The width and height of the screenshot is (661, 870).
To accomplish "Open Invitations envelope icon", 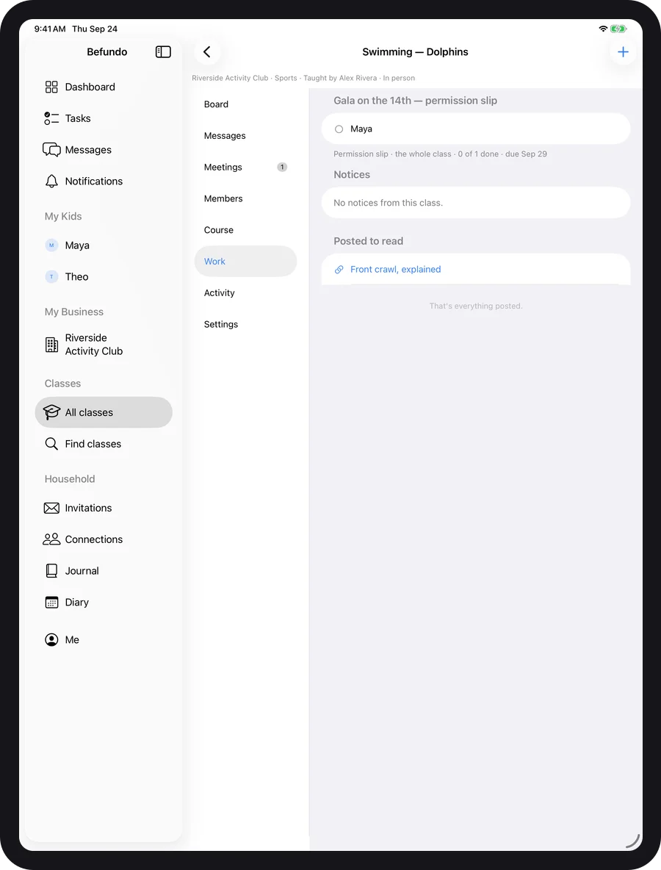I will click(51, 508).
